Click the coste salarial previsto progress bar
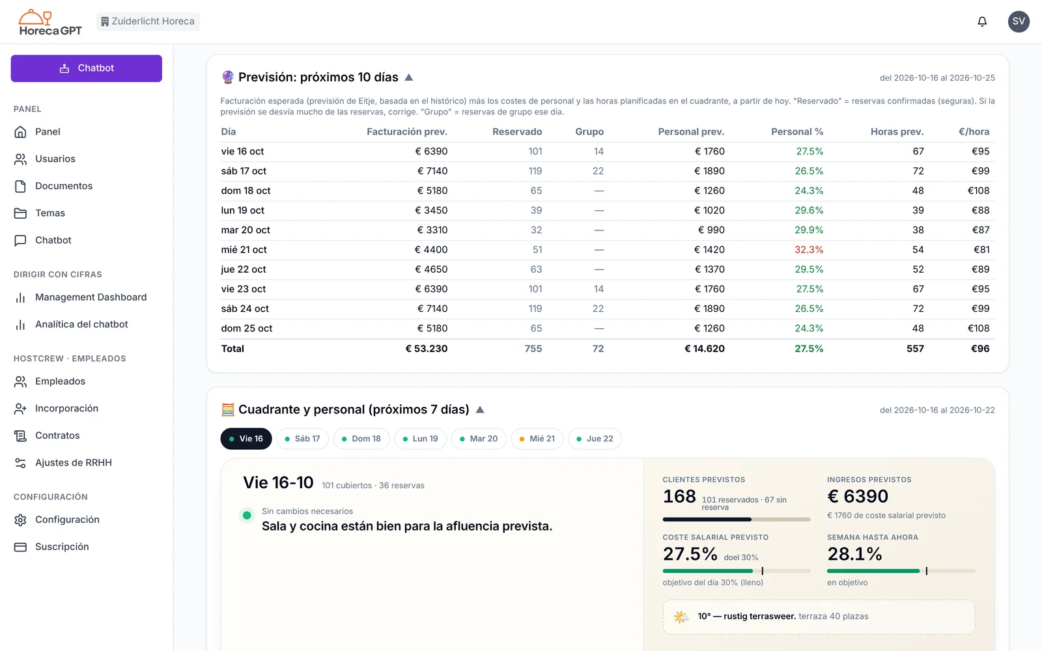 737,571
